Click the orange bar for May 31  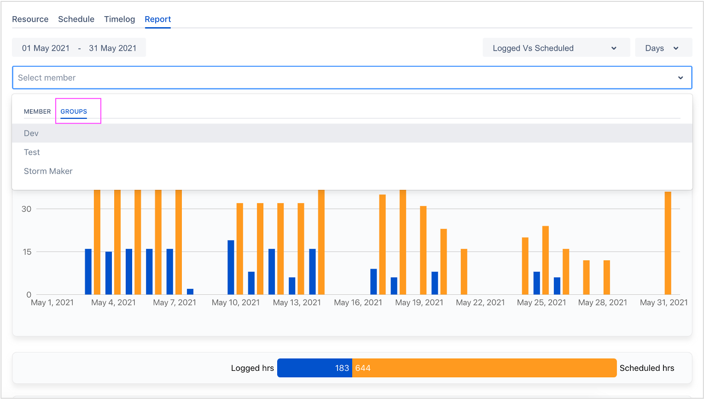pos(668,244)
